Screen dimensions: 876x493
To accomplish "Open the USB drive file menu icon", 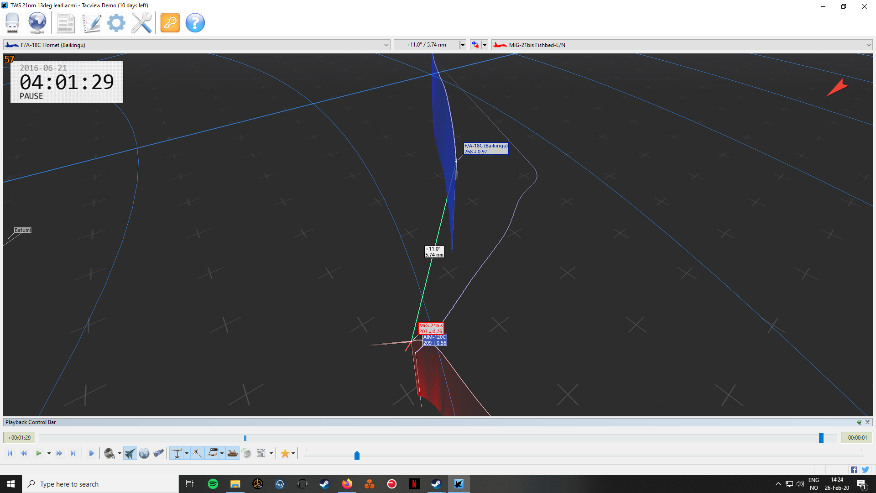I will tap(12, 23).
